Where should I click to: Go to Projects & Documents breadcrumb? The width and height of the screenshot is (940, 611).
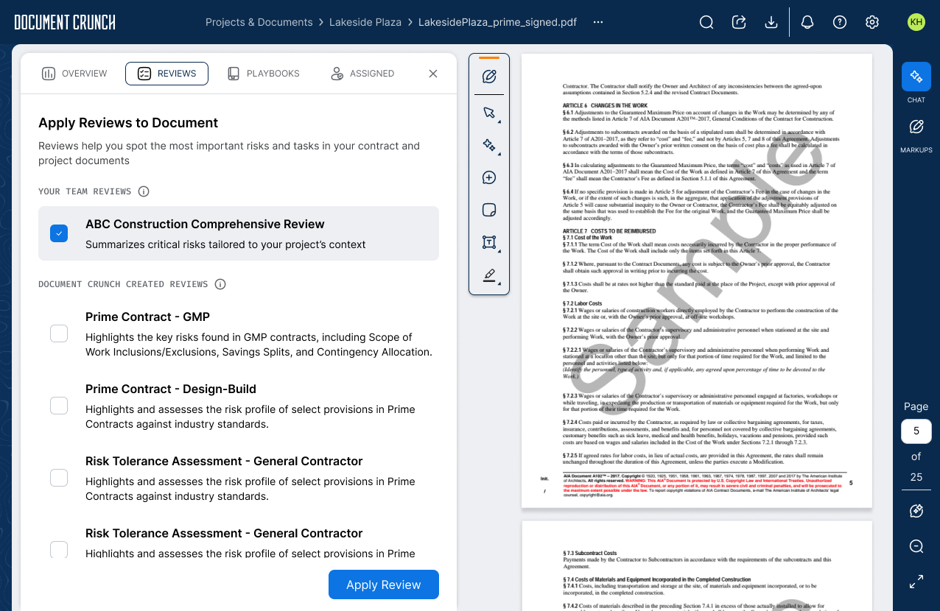click(x=259, y=22)
